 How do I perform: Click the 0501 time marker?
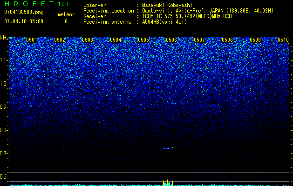click(x=32, y=40)
